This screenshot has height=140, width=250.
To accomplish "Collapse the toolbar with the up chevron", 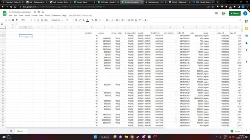I will pos(240,20).
